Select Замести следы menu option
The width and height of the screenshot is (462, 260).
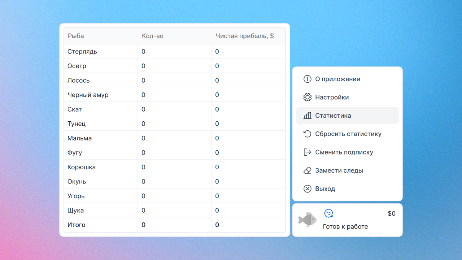(339, 170)
